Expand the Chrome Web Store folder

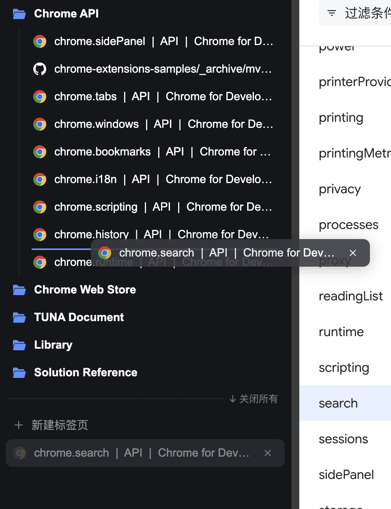point(85,290)
